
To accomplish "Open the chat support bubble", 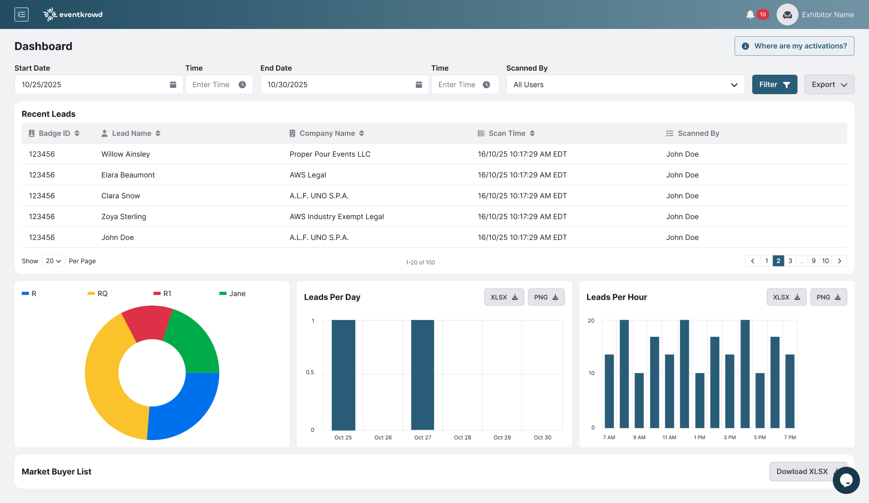I will click(846, 480).
